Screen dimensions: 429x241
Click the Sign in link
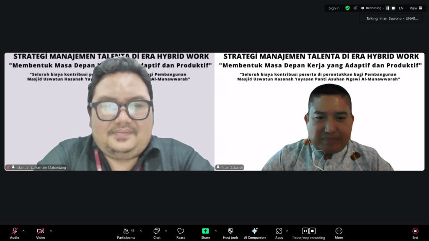(x=334, y=8)
